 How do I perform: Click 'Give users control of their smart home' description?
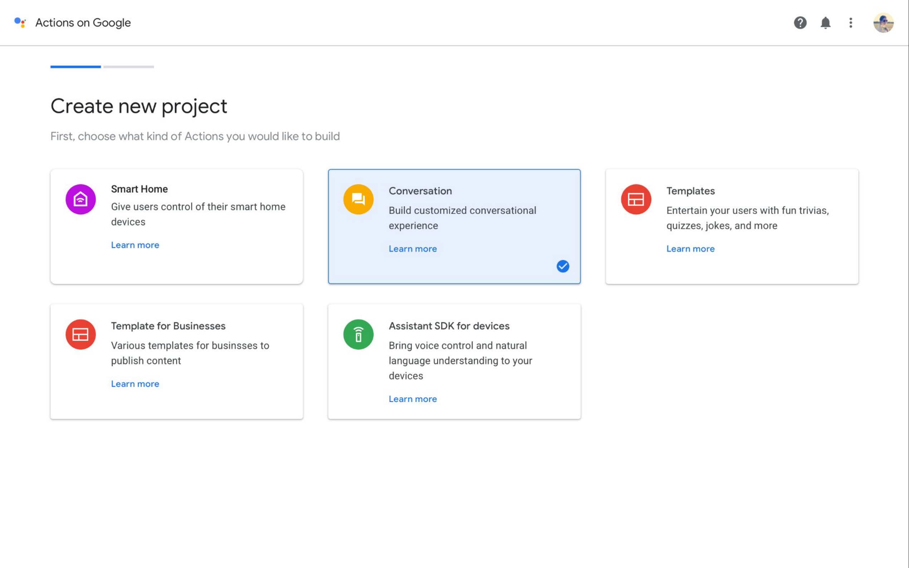(198, 214)
